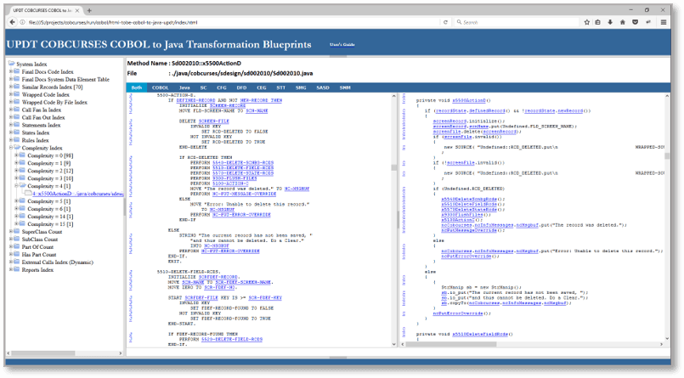684x378 pixels.
Task: Reload the page with refresh icon
Action: [445, 22]
